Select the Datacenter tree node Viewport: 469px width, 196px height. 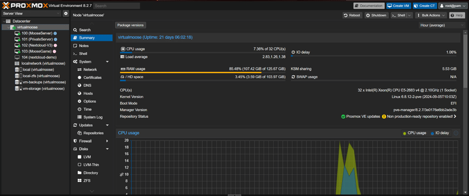[22, 21]
